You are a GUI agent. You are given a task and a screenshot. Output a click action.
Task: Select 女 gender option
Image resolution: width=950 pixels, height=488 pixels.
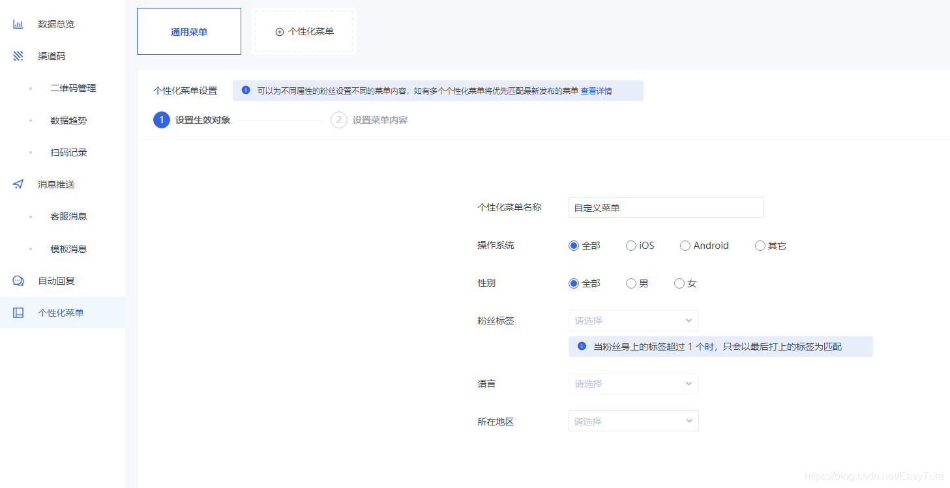point(679,283)
